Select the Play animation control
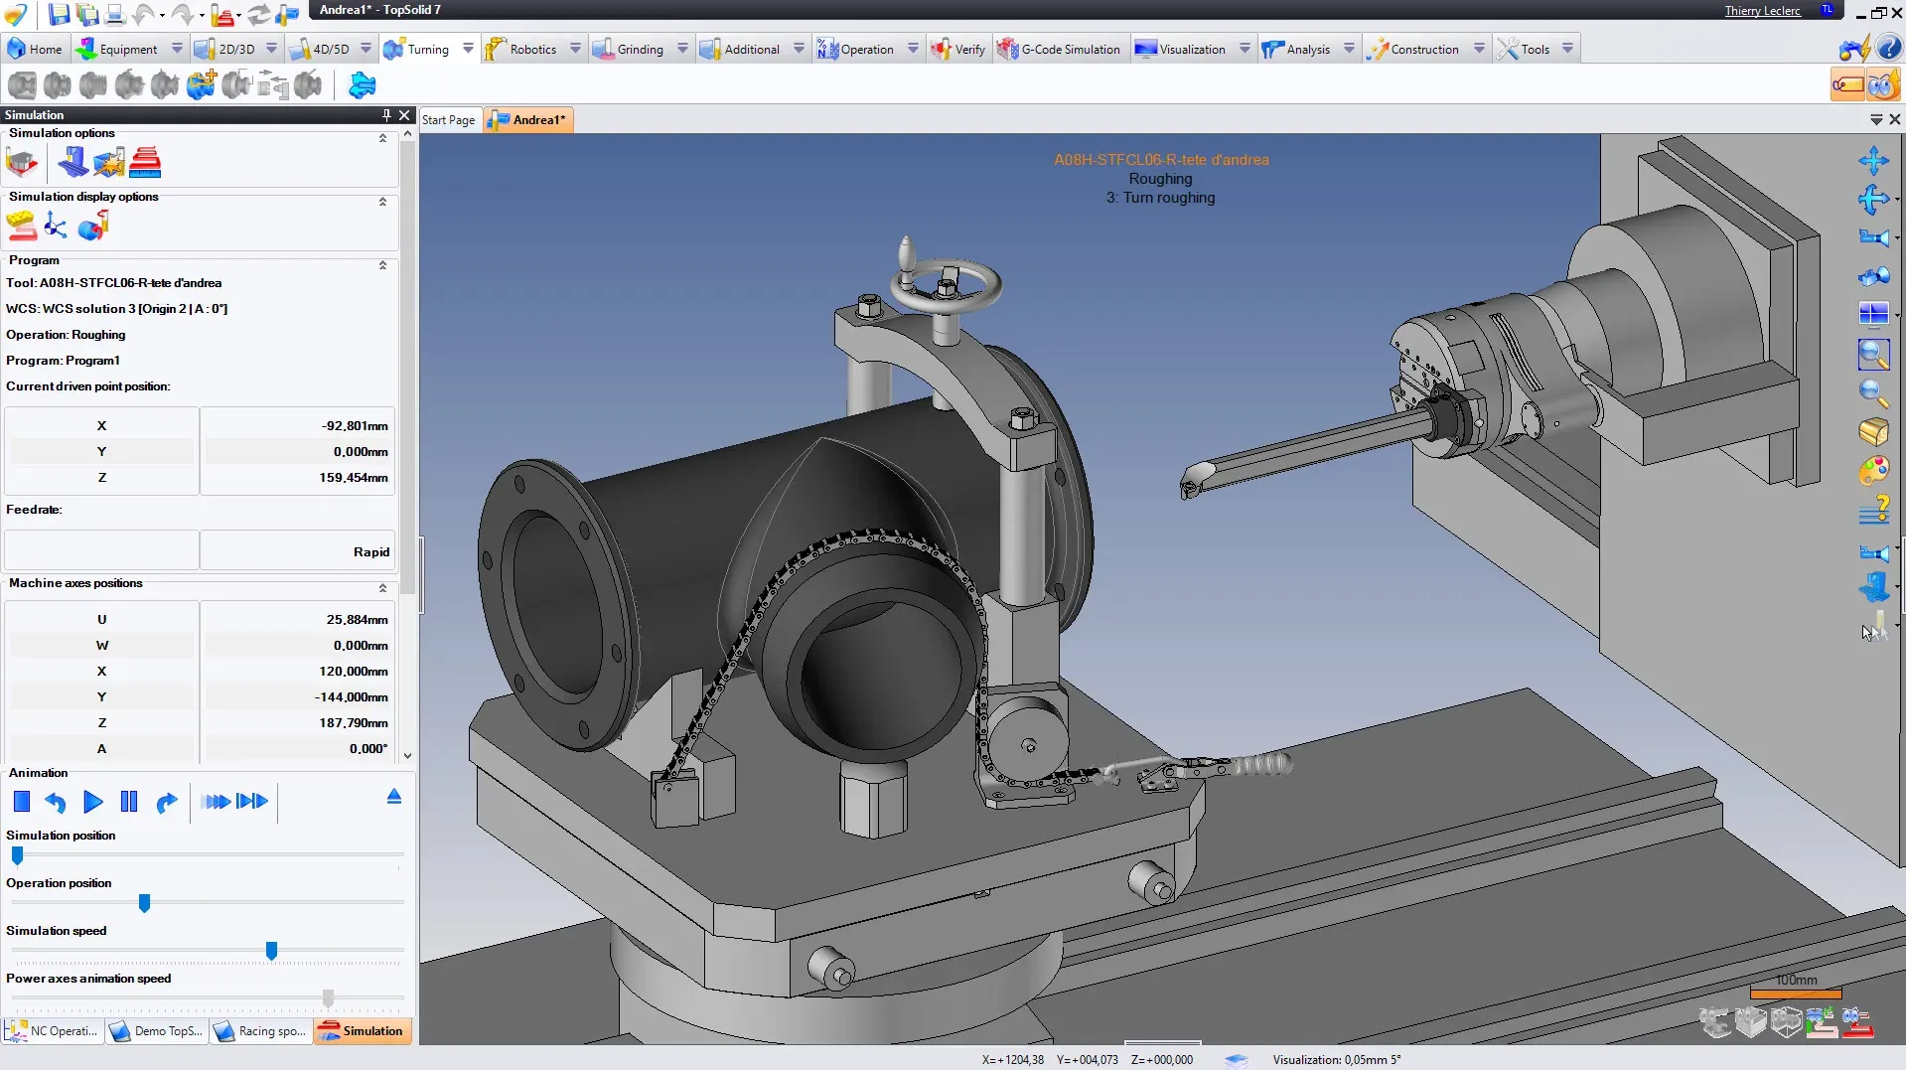The image size is (1906, 1070). pos(92,802)
